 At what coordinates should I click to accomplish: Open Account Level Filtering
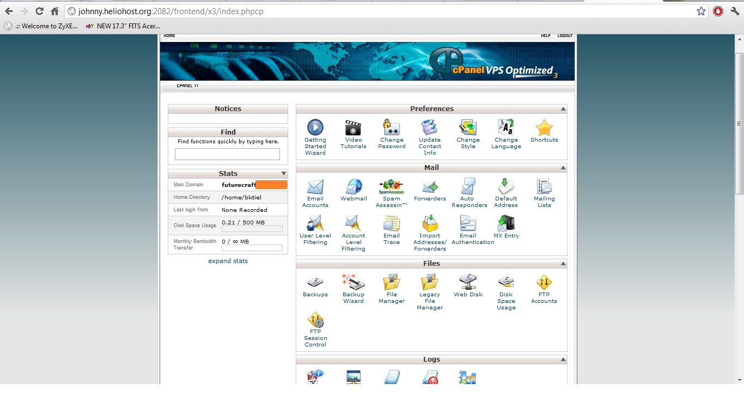[353, 234]
